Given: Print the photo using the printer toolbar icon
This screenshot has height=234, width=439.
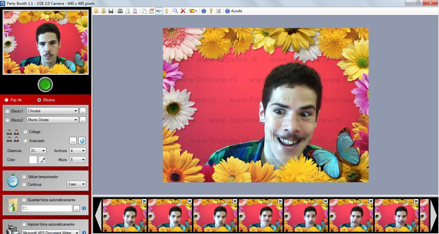Looking at the screenshot, I should [x=120, y=11].
